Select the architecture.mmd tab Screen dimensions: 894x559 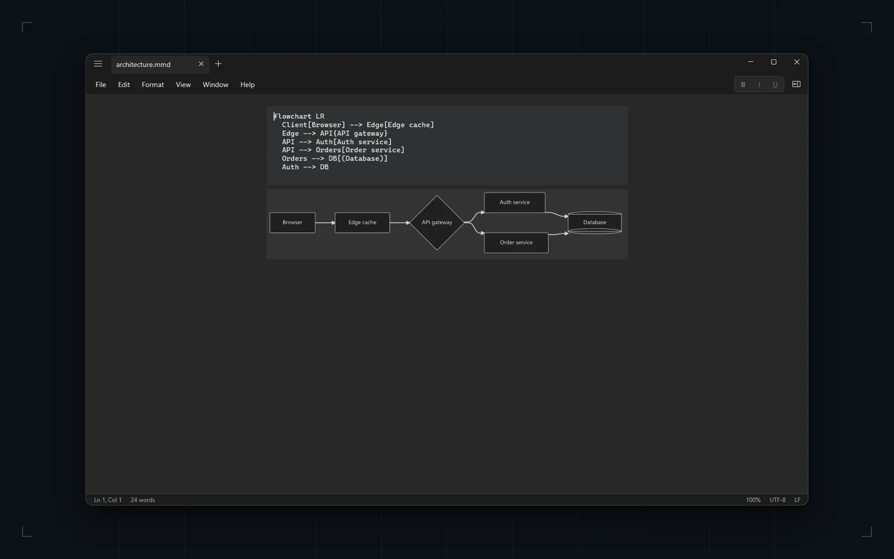[160, 64]
